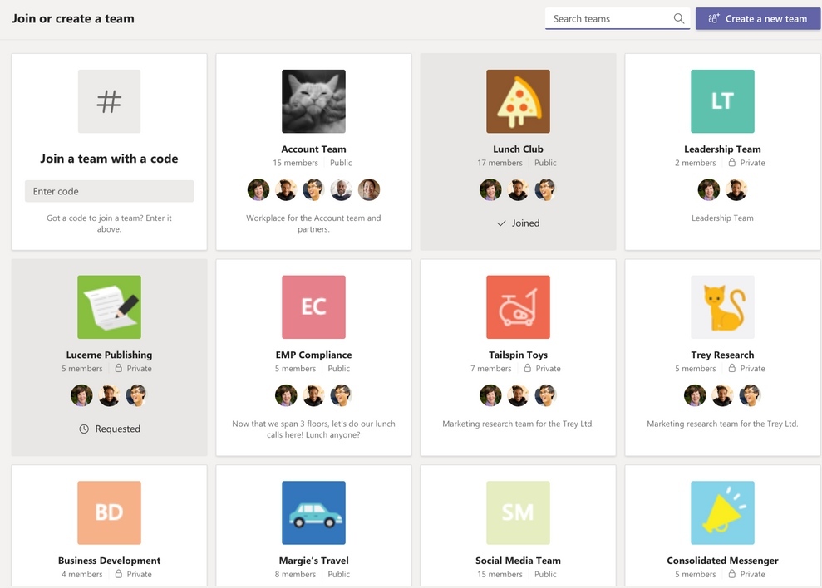822x588 pixels.
Task: Click the lock icon on Business Development
Action: click(119, 573)
